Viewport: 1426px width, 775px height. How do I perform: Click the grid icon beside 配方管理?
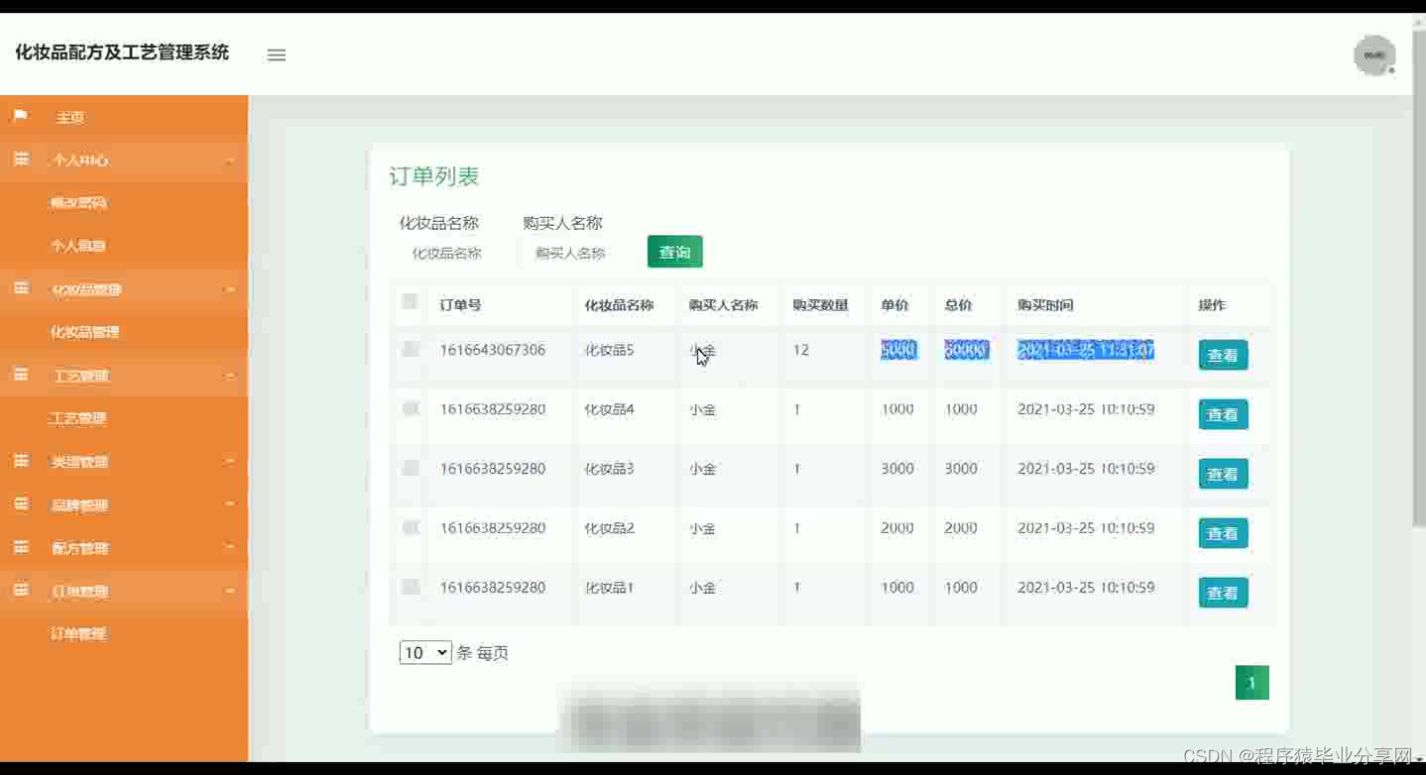(x=21, y=547)
